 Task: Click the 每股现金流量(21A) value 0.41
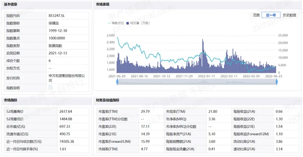click(212, 149)
